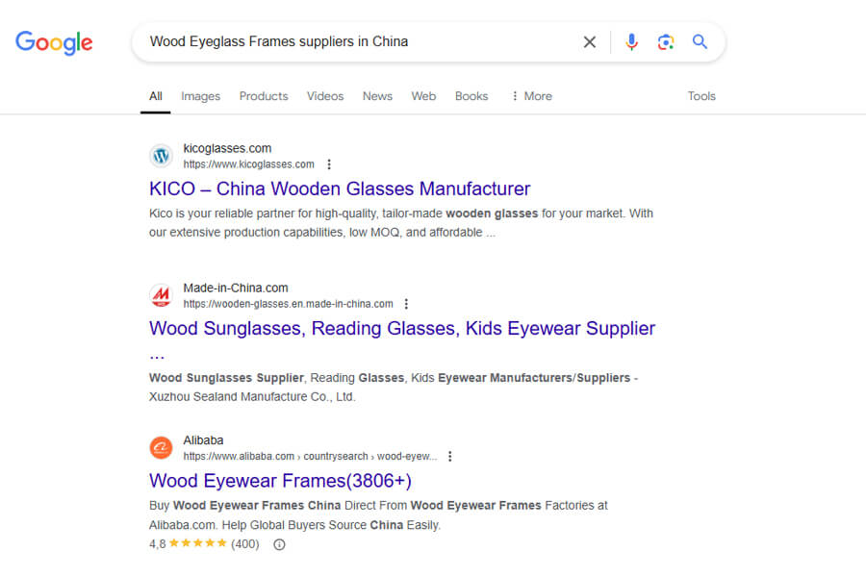Open options menu for Alibaba result
This screenshot has height=577, width=866.
[449, 457]
